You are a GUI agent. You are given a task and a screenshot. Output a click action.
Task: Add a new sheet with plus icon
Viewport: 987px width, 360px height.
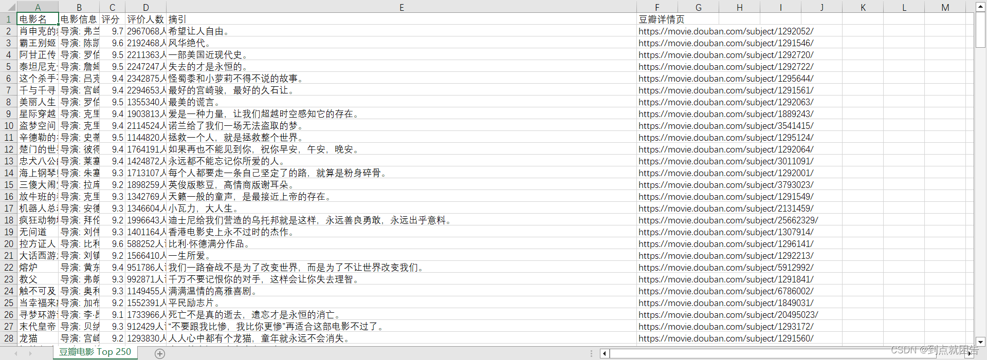click(160, 353)
